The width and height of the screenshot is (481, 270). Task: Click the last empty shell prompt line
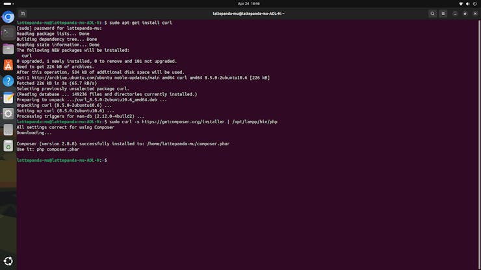tap(62, 160)
